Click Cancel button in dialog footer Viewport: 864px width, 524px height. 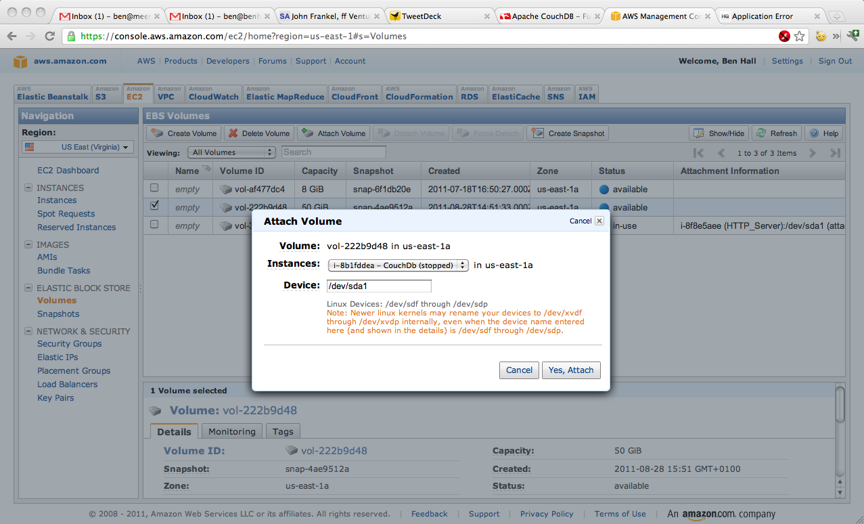pos(519,370)
